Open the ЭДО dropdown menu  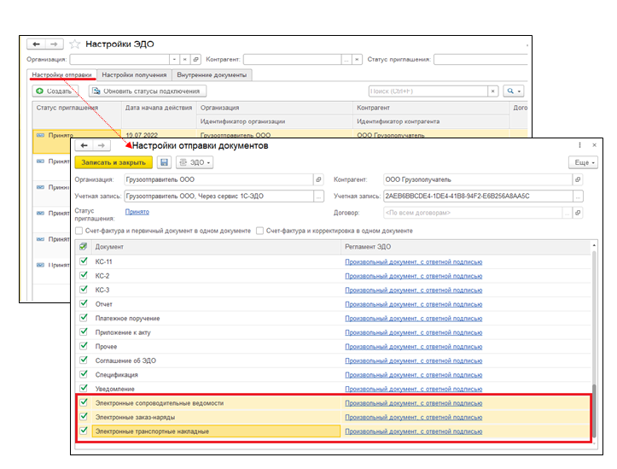195,162
